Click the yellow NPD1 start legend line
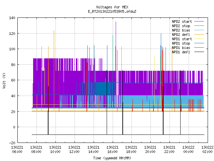This screenshot has width=214, height=161. [x=199, y=39]
